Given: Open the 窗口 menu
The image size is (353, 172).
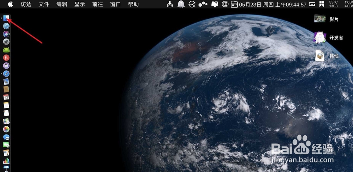Looking at the screenshot, I should (x=115, y=4).
